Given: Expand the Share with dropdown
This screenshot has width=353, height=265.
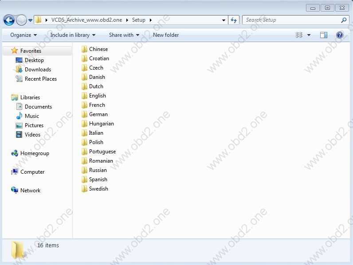Looking at the screenshot, I should (124, 35).
